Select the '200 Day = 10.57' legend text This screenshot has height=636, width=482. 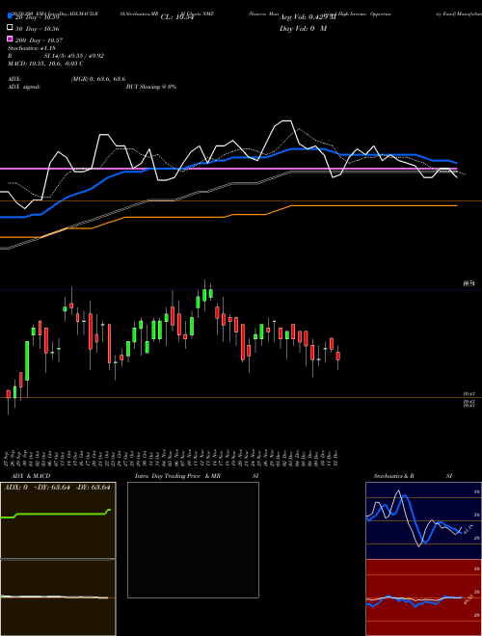(39, 40)
